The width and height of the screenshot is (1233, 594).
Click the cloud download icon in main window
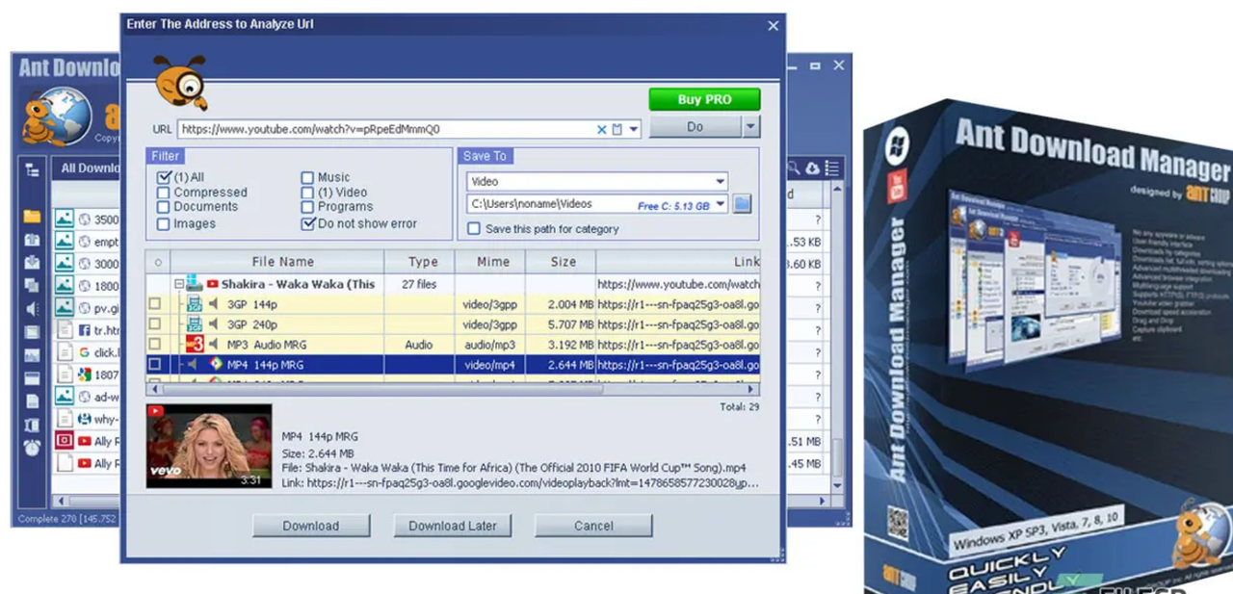pyautogui.click(x=813, y=168)
